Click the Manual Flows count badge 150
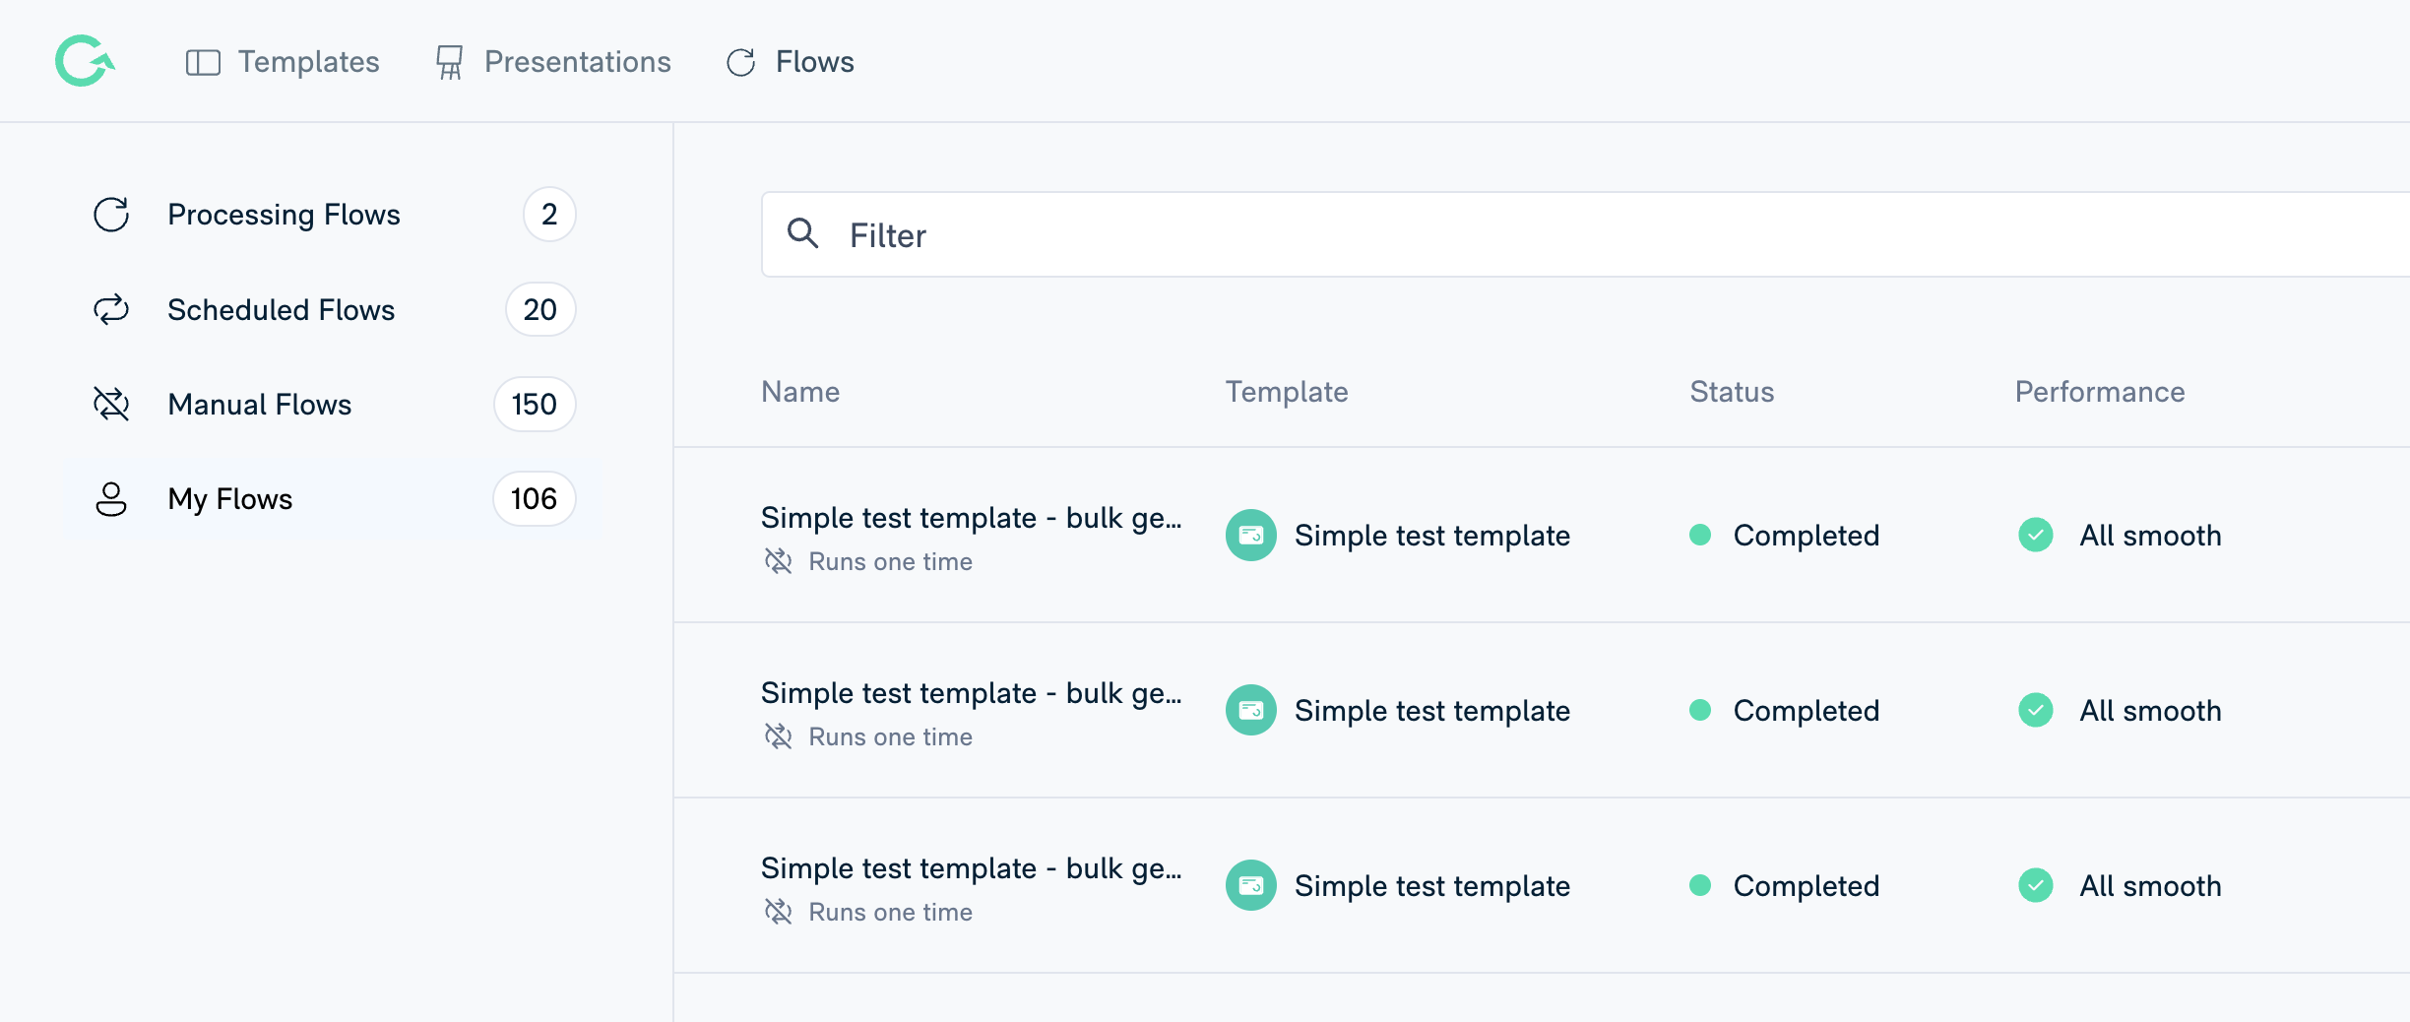This screenshot has width=2410, height=1022. coord(534,404)
